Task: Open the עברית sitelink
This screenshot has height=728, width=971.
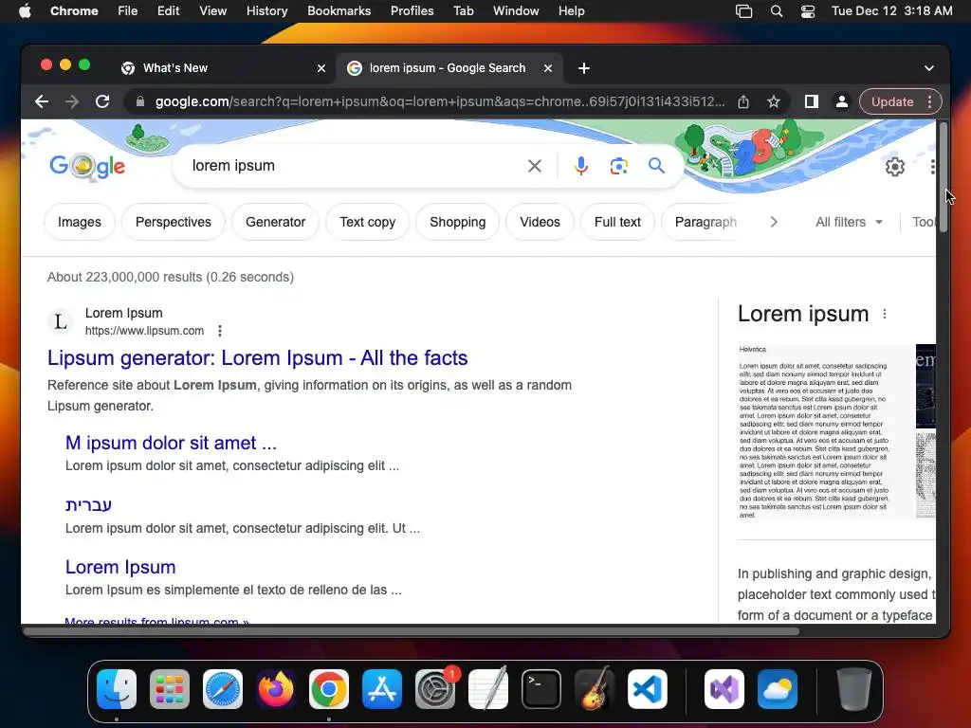Action: [88, 505]
